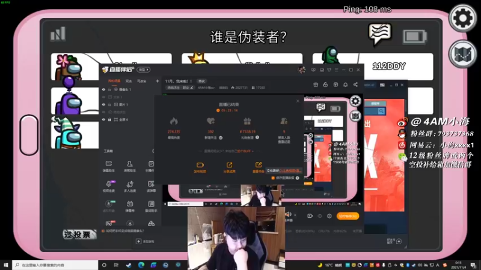The height and width of the screenshot is (270, 481).
Task: Click the speaker volume icon
Action: tap(288, 214)
